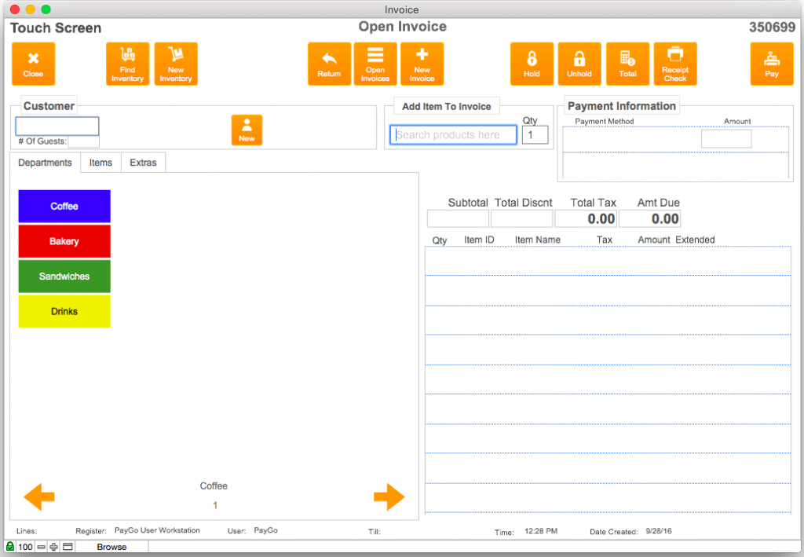Image resolution: width=804 pixels, height=557 pixels.
Task: Choose the Sandwiches department
Action: (64, 277)
